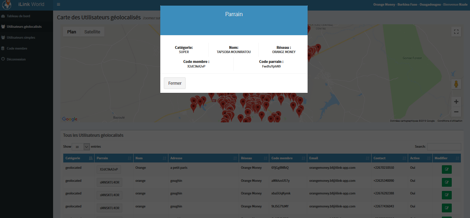
Task: Click the iLink World logo icon
Action: (x=7, y=5)
